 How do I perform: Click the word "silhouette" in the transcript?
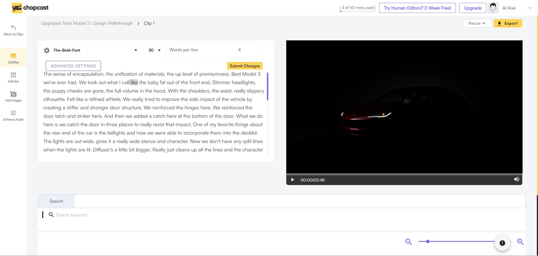click(54, 99)
